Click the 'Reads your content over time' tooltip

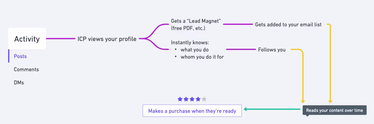tap(334, 110)
